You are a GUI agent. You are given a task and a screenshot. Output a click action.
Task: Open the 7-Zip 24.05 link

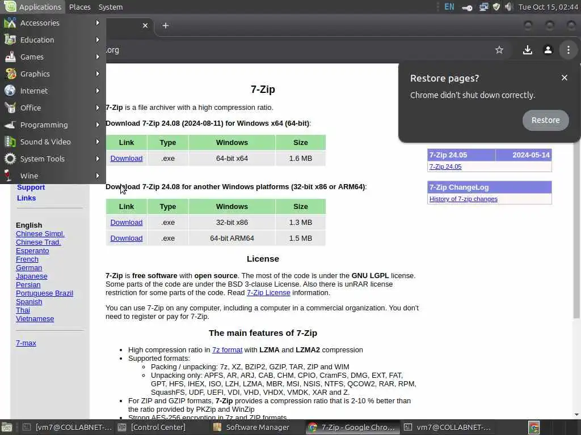click(x=445, y=167)
